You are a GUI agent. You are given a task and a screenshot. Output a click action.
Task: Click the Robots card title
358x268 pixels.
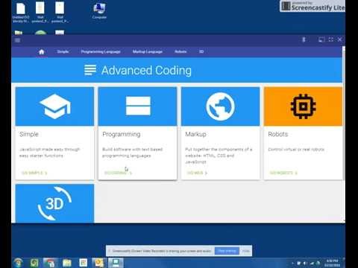(x=278, y=134)
